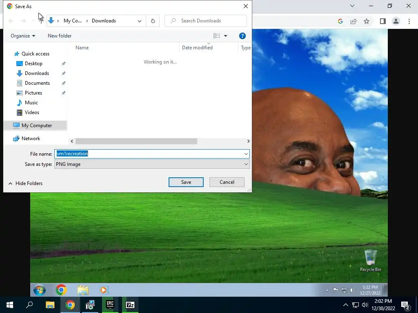Open the Chrome profile avatar
The height and width of the screenshot is (313, 418).
tap(396, 21)
